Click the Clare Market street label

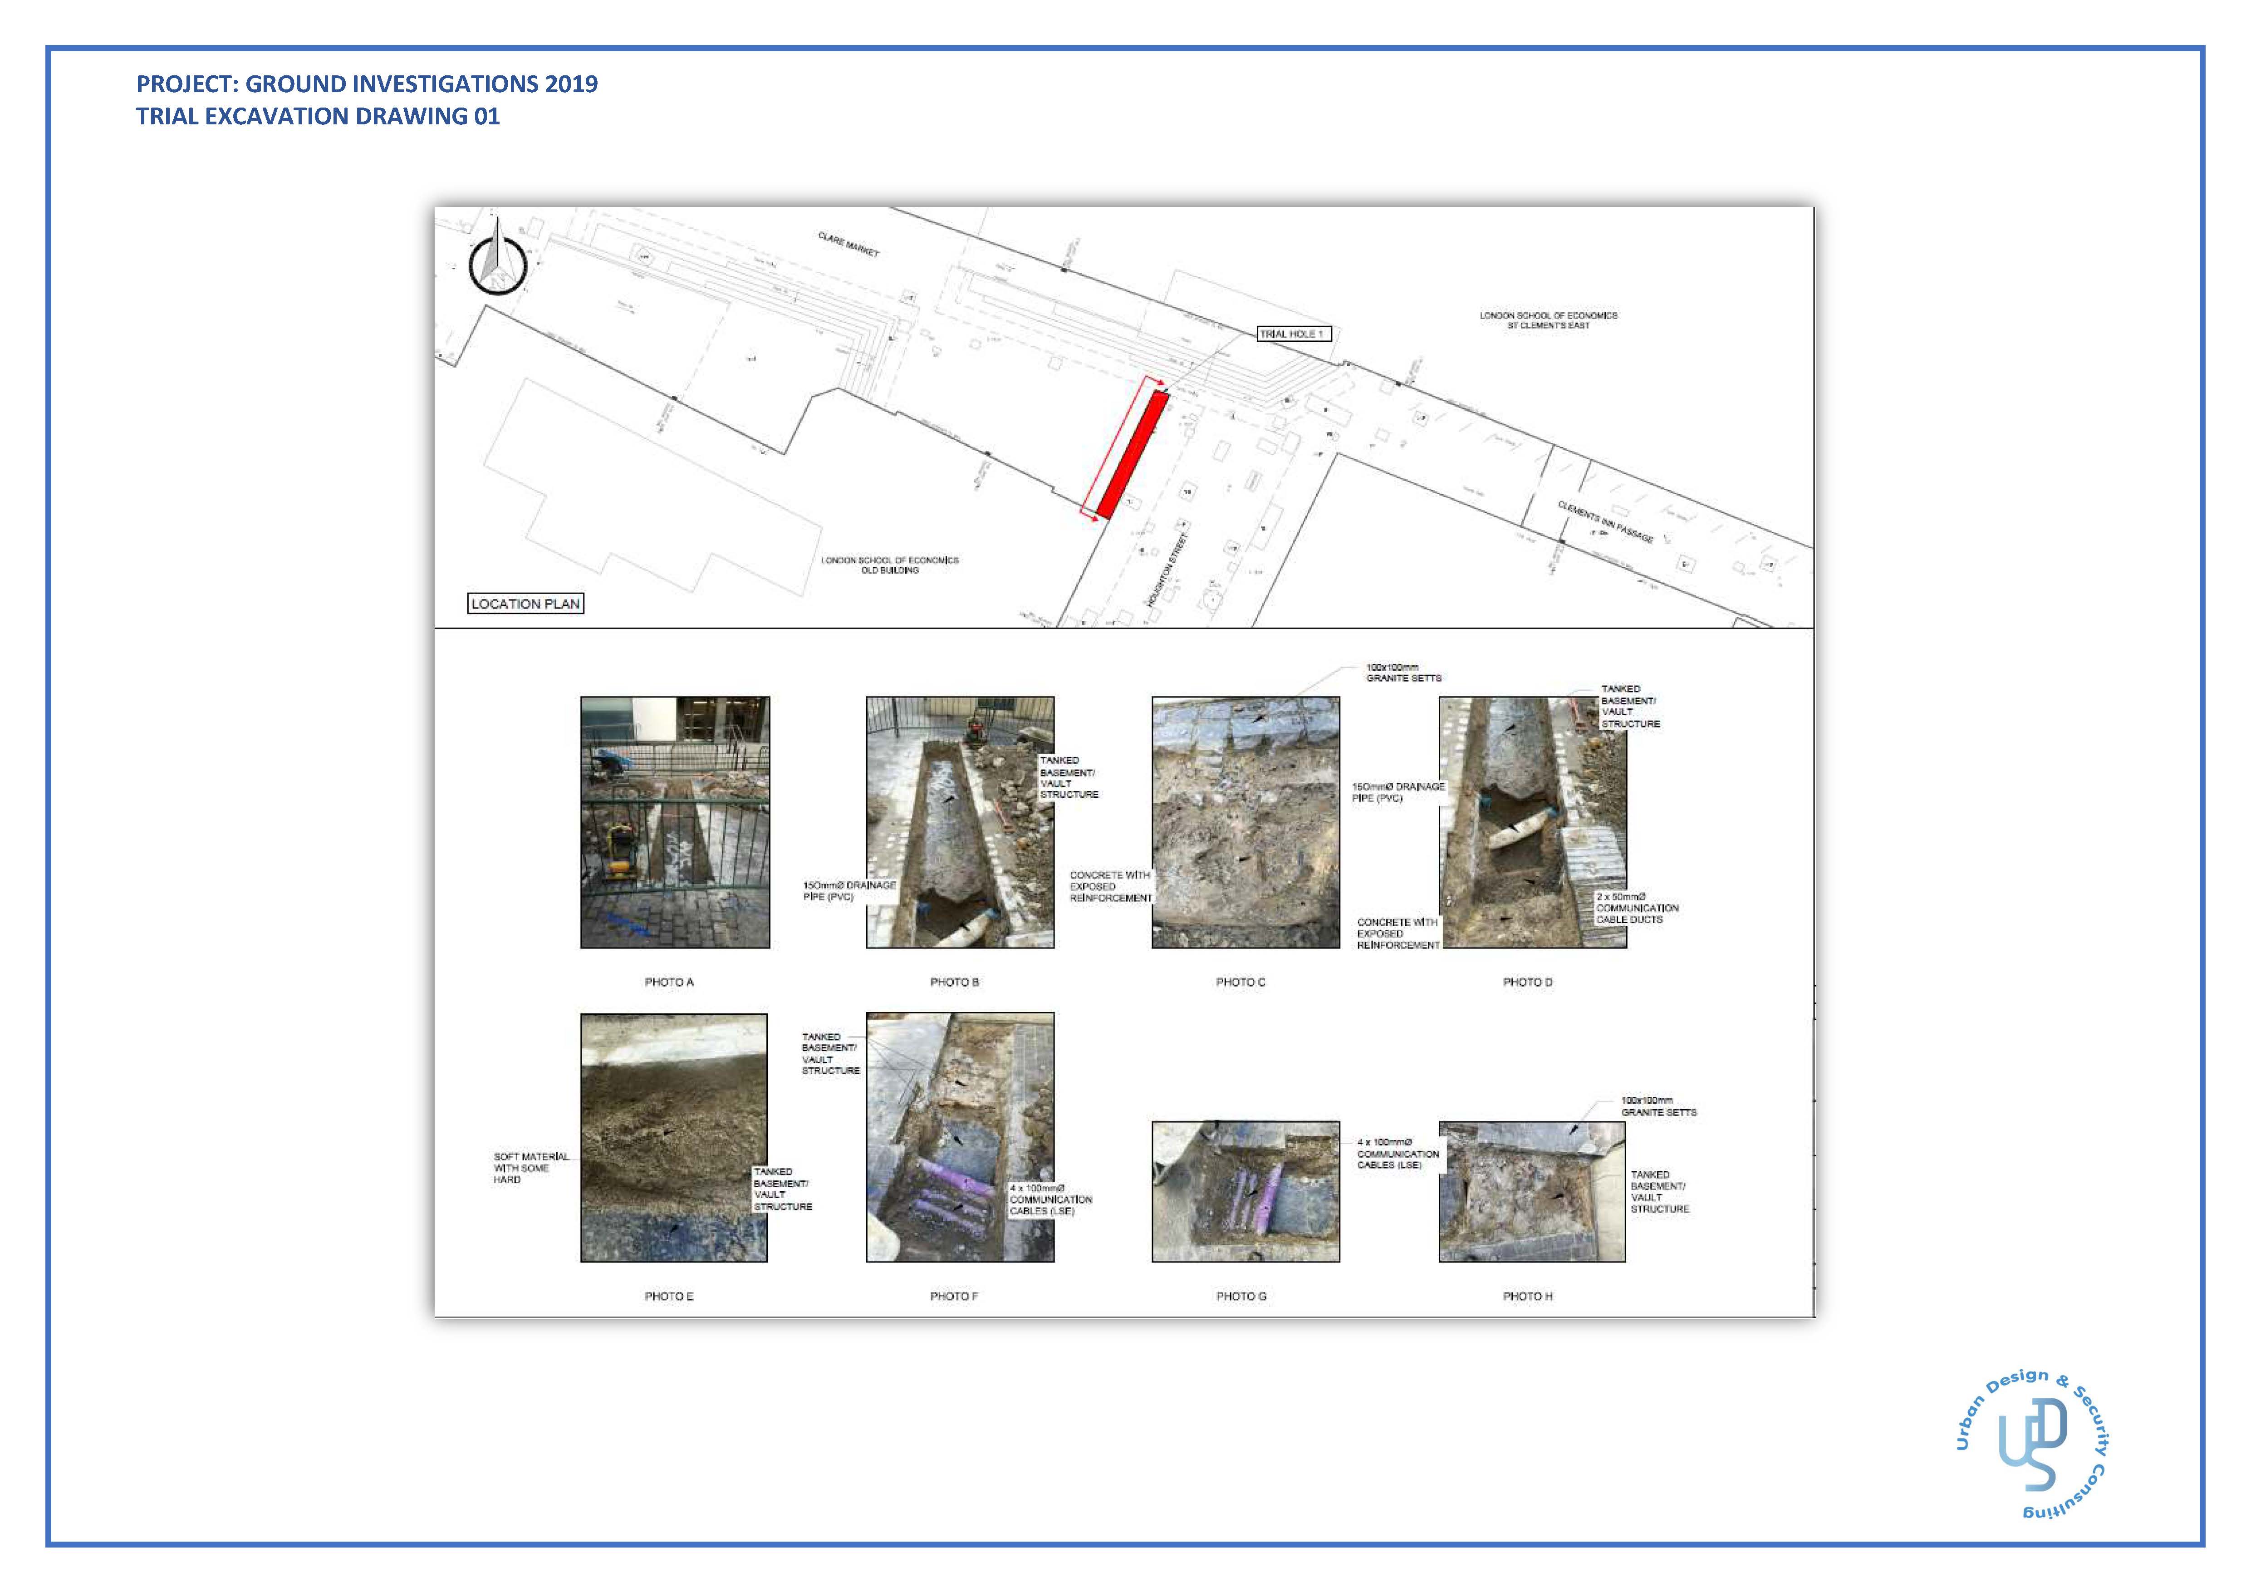pos(849,244)
